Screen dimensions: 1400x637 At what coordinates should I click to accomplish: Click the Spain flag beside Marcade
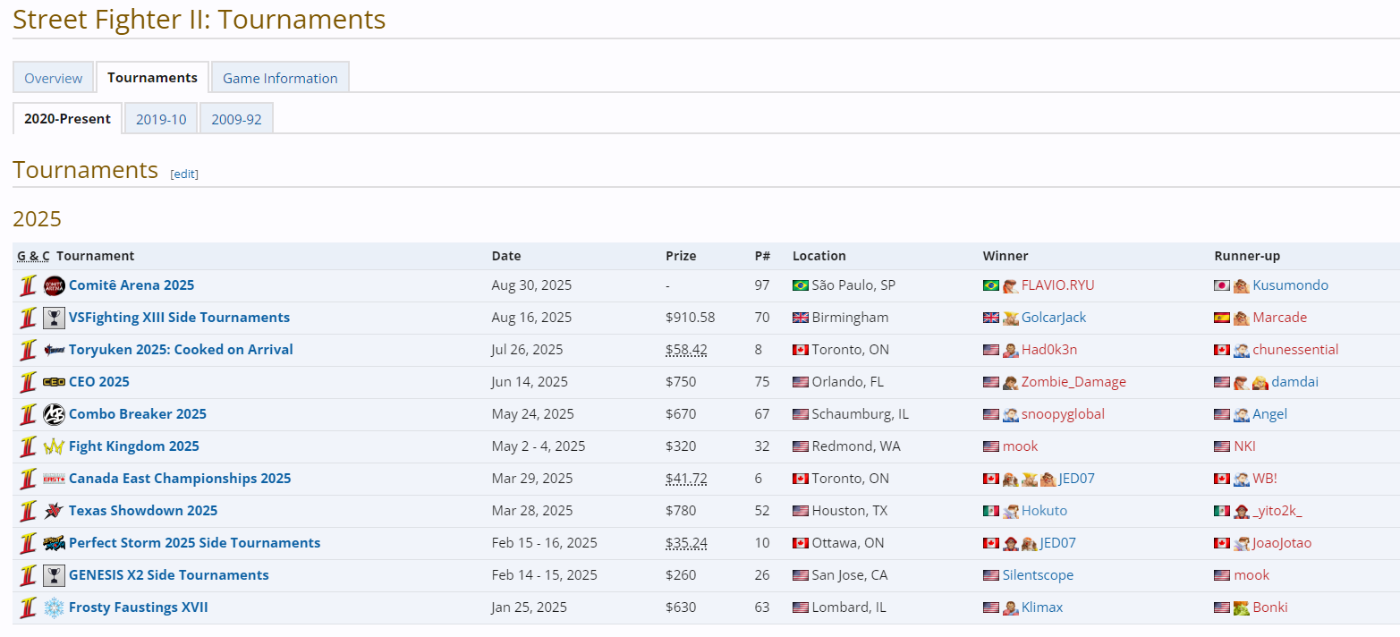[1222, 318]
